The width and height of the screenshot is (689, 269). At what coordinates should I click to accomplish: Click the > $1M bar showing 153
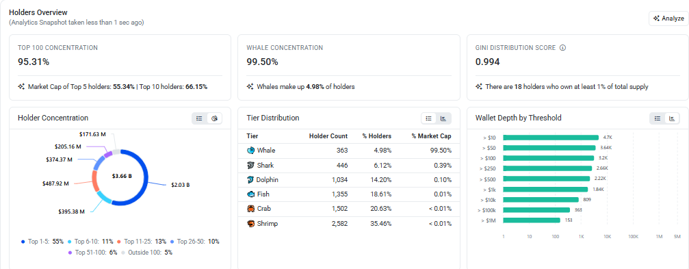pos(532,220)
